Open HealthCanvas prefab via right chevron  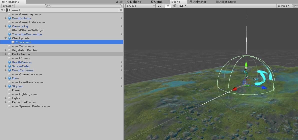[121, 62]
